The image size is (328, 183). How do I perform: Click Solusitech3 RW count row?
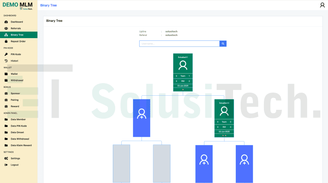click(224, 127)
